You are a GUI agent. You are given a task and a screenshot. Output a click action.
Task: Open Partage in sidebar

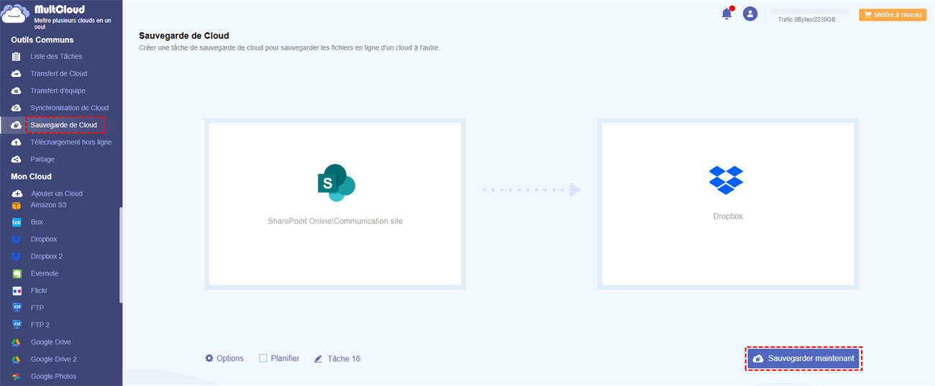pos(42,160)
